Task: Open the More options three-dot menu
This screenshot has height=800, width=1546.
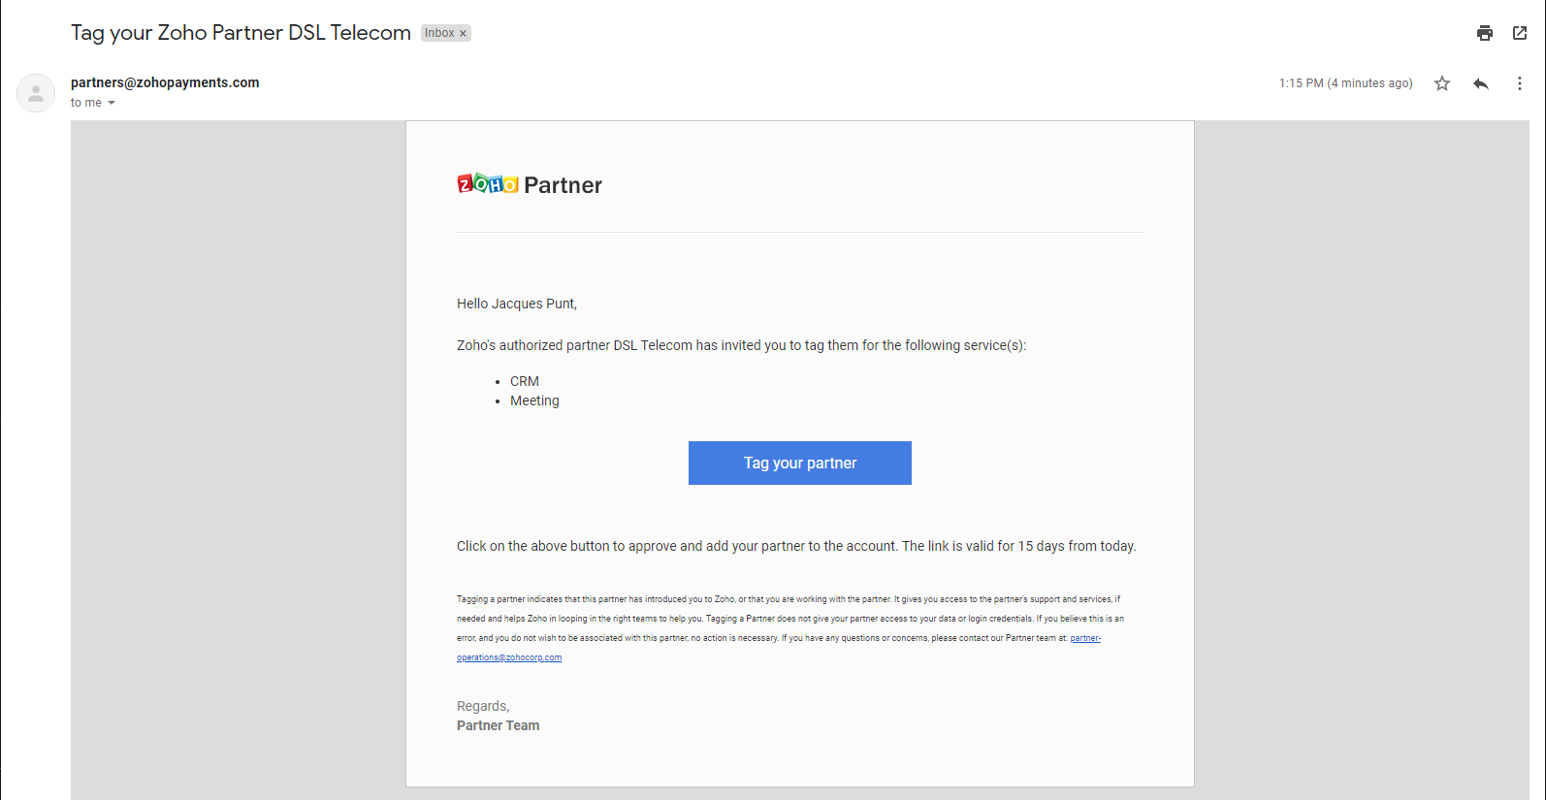Action: pyautogui.click(x=1520, y=83)
